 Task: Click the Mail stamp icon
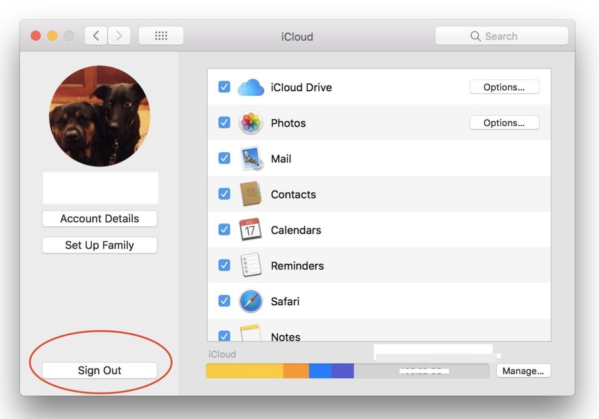tap(251, 159)
